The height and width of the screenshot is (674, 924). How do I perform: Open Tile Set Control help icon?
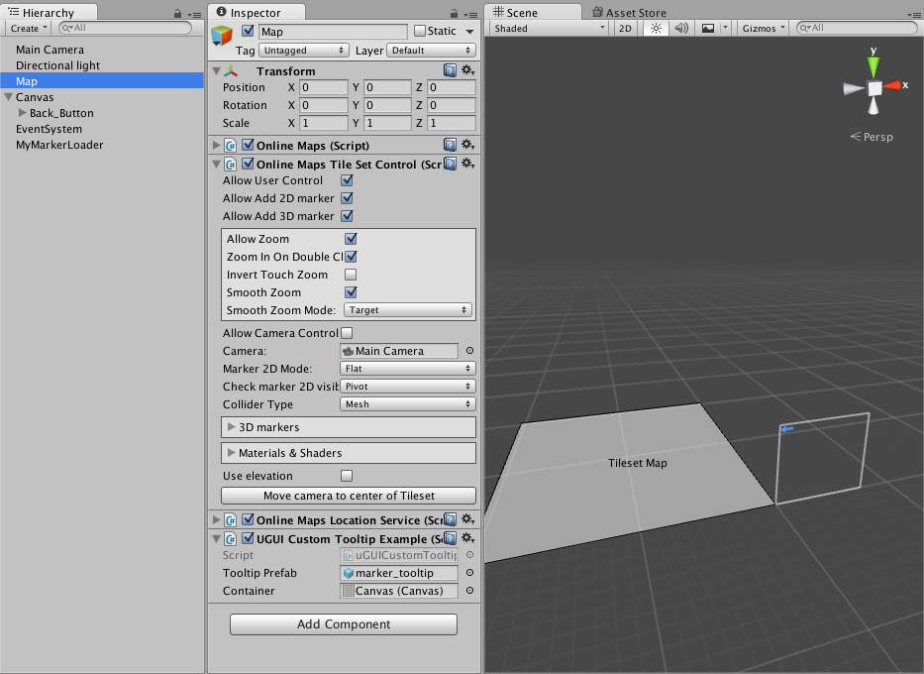point(450,164)
